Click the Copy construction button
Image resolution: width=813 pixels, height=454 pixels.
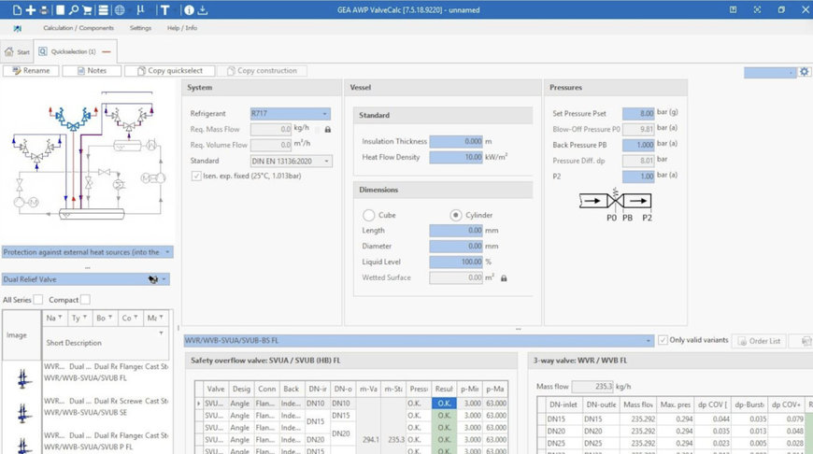263,70
